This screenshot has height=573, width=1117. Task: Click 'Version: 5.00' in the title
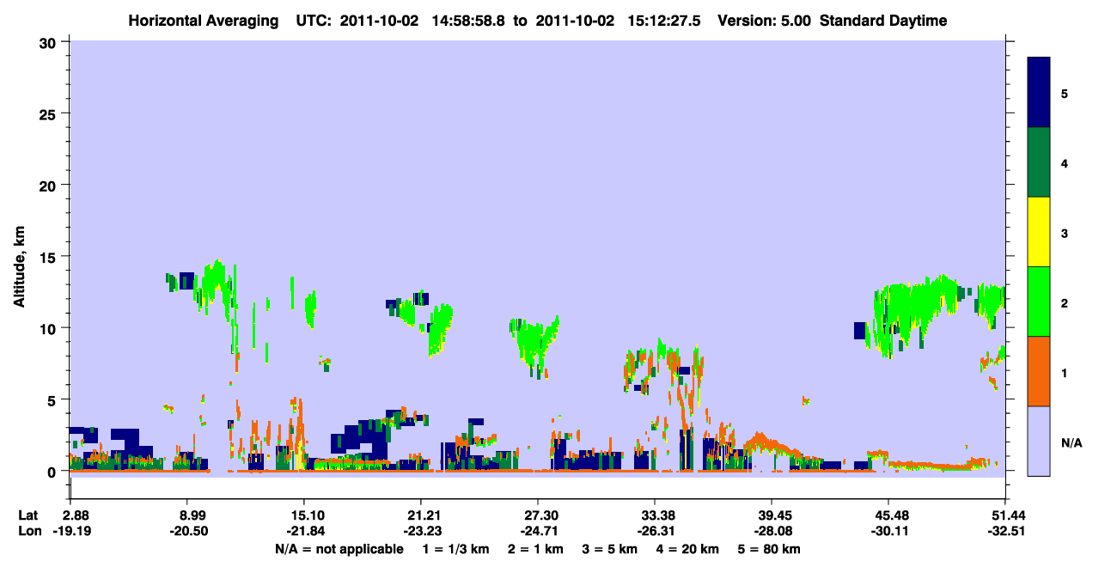764,21
